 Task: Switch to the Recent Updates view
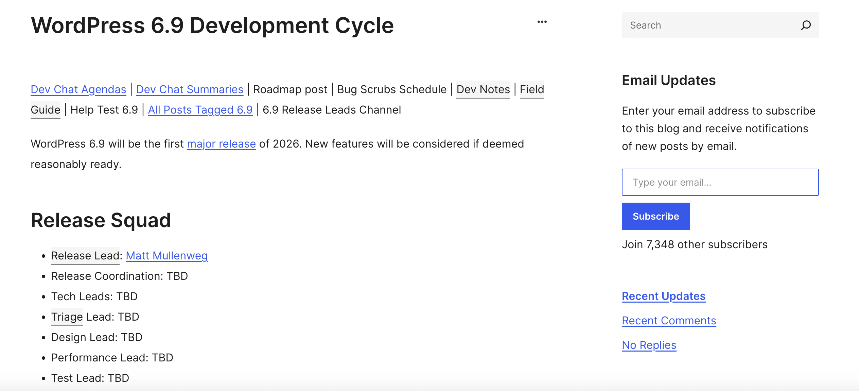point(664,296)
